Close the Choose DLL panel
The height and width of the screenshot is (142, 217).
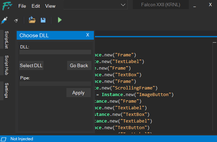coord(88,35)
